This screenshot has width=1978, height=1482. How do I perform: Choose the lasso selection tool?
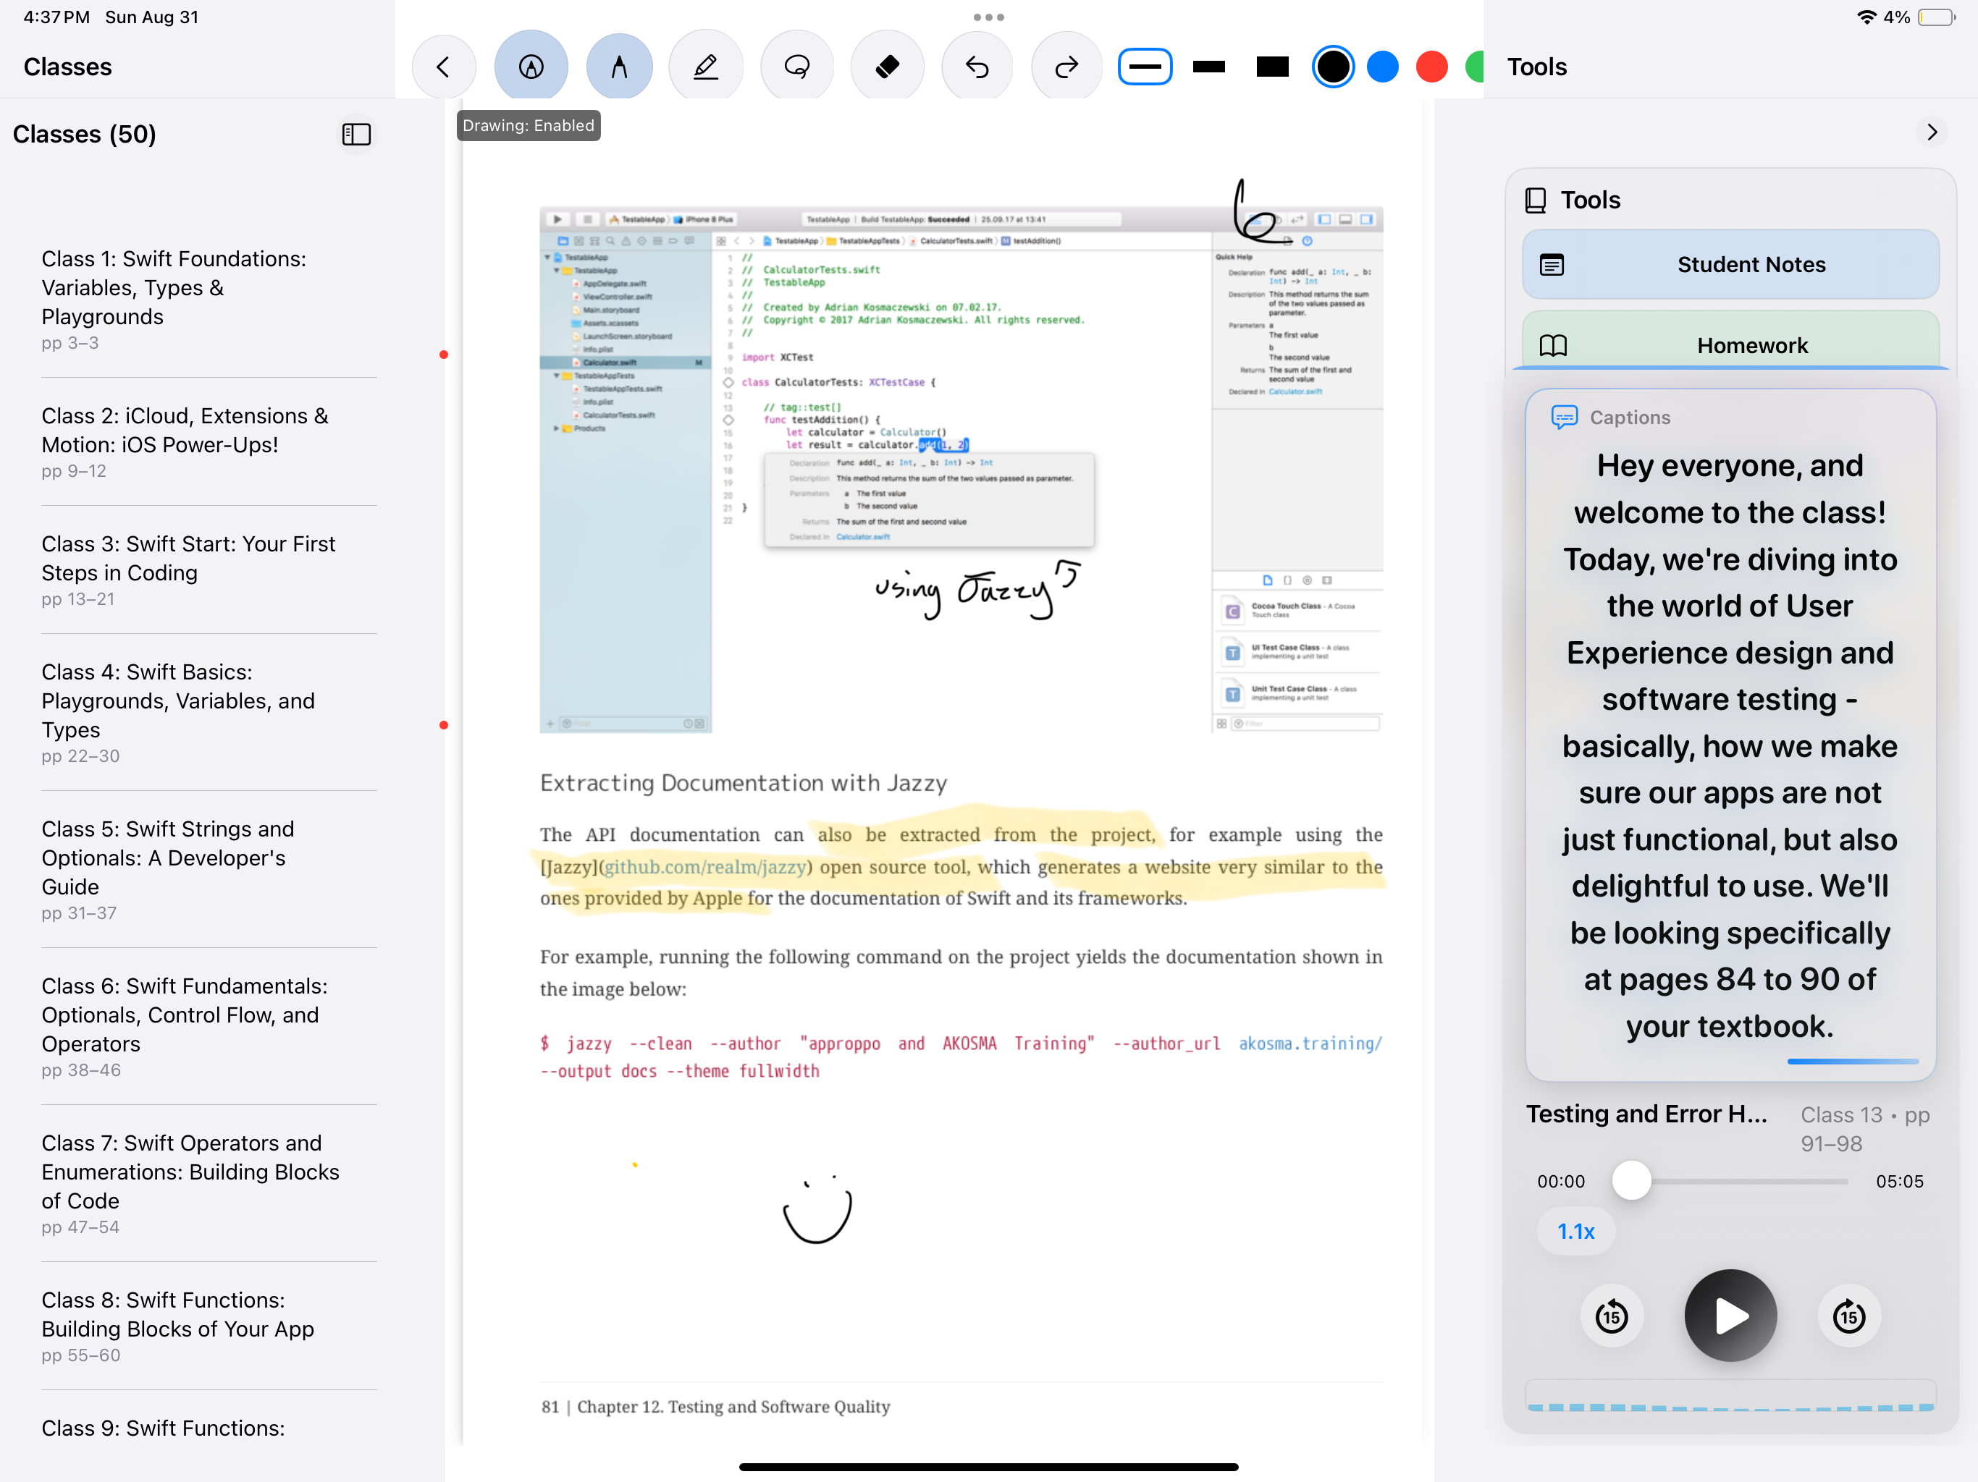pyautogui.click(x=796, y=67)
